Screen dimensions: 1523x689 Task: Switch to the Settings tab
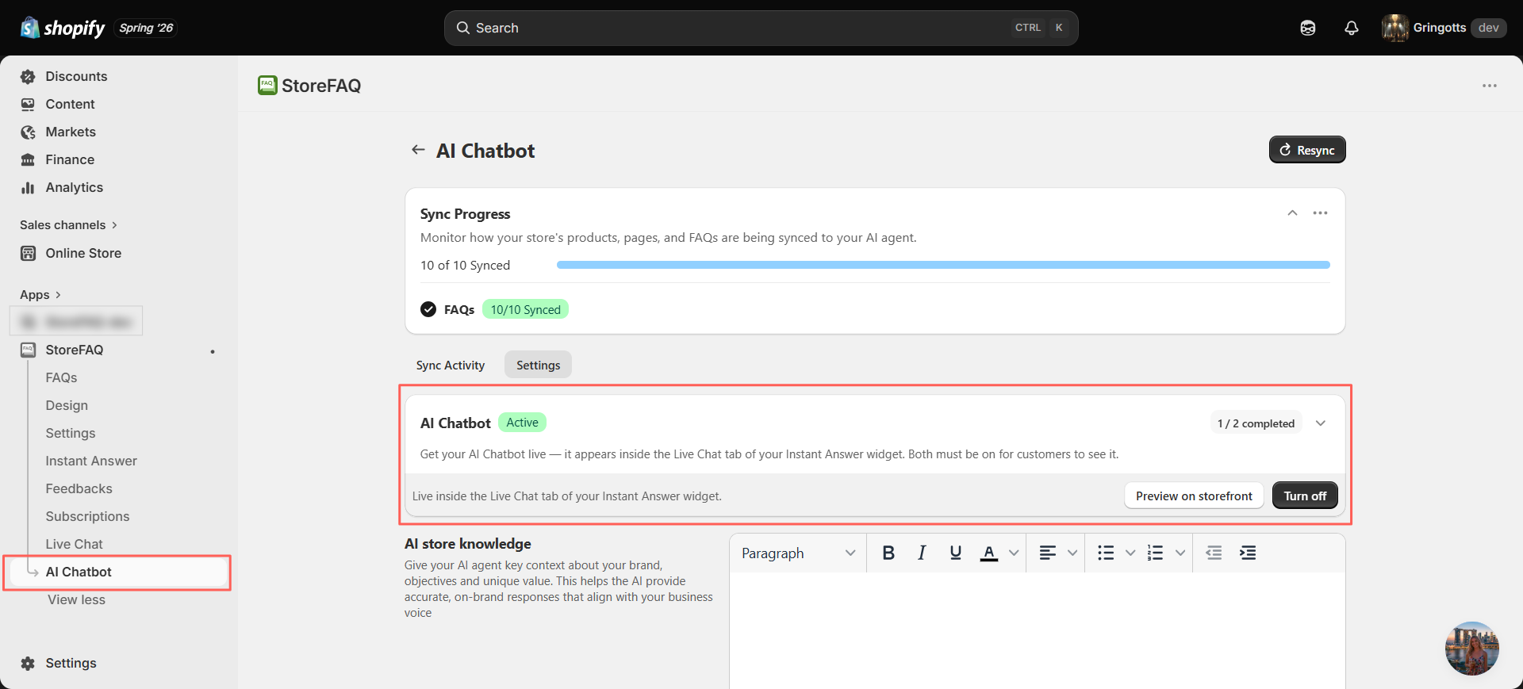coord(538,365)
